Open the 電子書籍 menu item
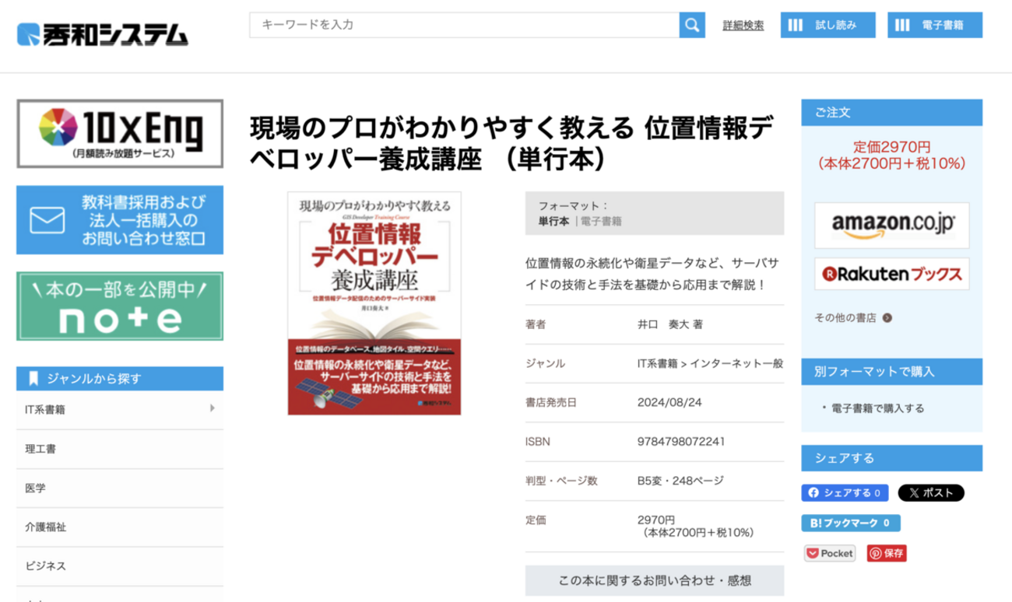This screenshot has width=1012, height=602. (x=936, y=25)
